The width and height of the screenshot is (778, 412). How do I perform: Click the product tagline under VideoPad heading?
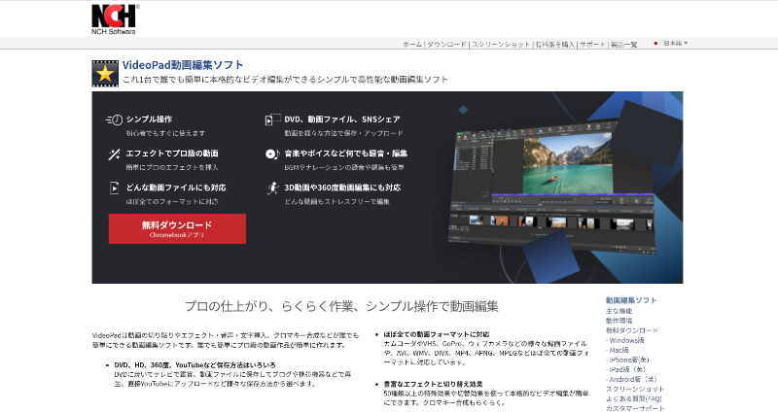(285, 80)
